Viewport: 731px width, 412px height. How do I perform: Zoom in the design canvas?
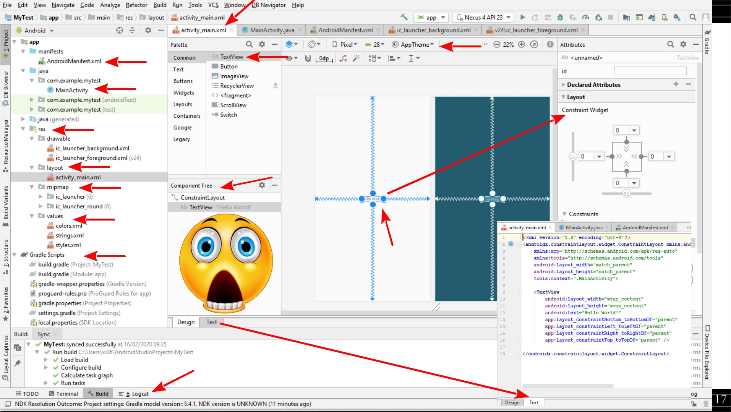click(x=522, y=44)
